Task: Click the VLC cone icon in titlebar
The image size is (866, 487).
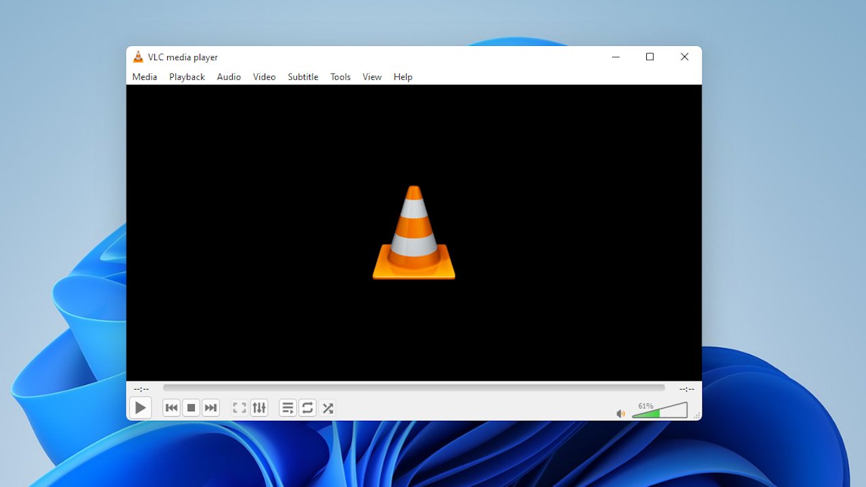Action: [x=138, y=57]
